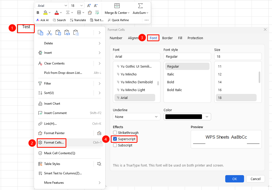Click the red font color A icon
The image size is (272, 190).
coord(56,13)
